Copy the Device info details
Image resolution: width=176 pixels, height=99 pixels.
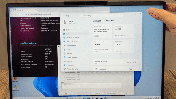pos(130,69)
